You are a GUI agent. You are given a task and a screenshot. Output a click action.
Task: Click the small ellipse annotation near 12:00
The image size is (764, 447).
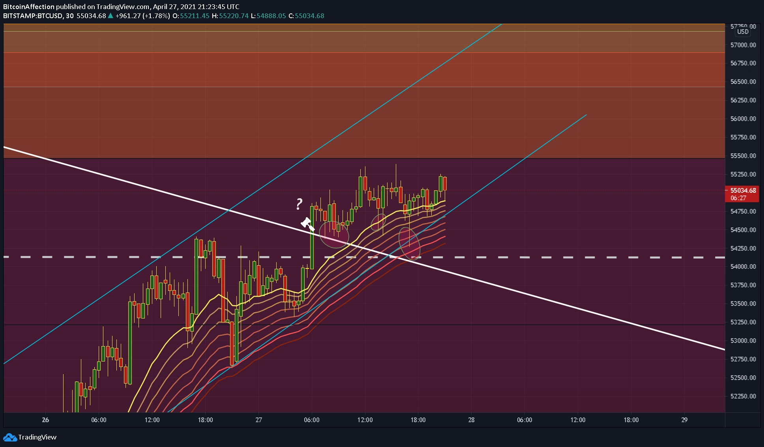(378, 222)
